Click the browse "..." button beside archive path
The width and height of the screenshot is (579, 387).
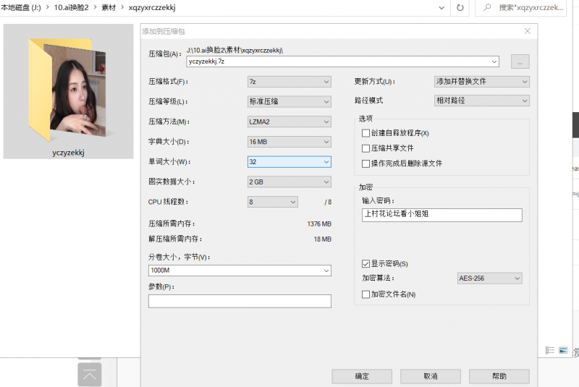point(520,61)
